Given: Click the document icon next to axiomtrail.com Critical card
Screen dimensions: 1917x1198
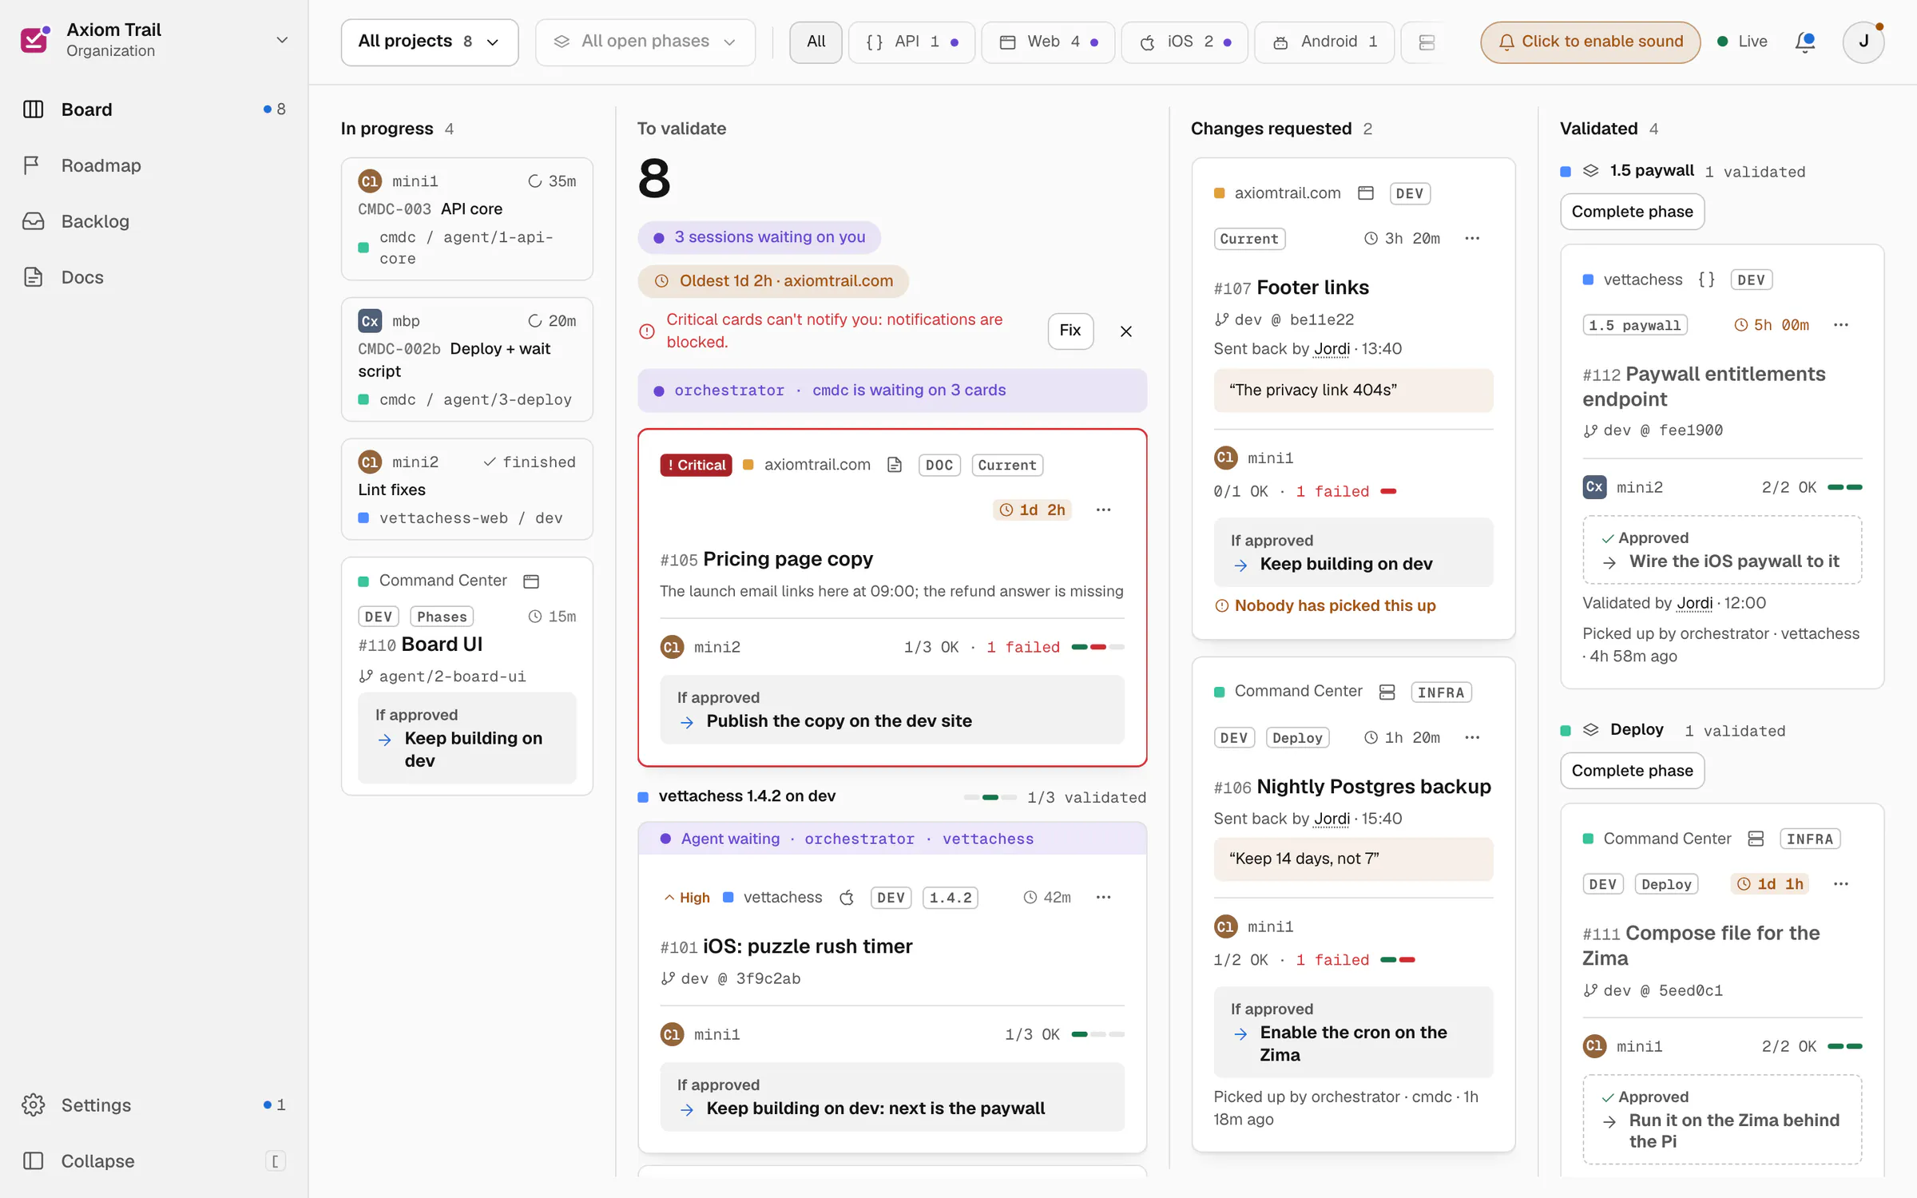Looking at the screenshot, I should click(895, 465).
